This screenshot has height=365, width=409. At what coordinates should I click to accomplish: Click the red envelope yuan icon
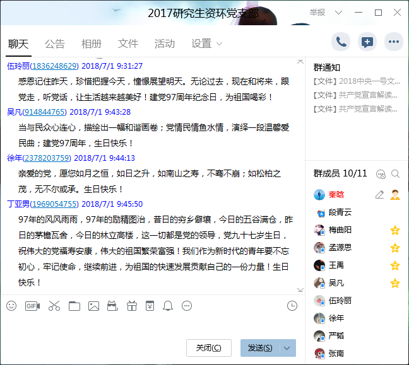[150, 306]
